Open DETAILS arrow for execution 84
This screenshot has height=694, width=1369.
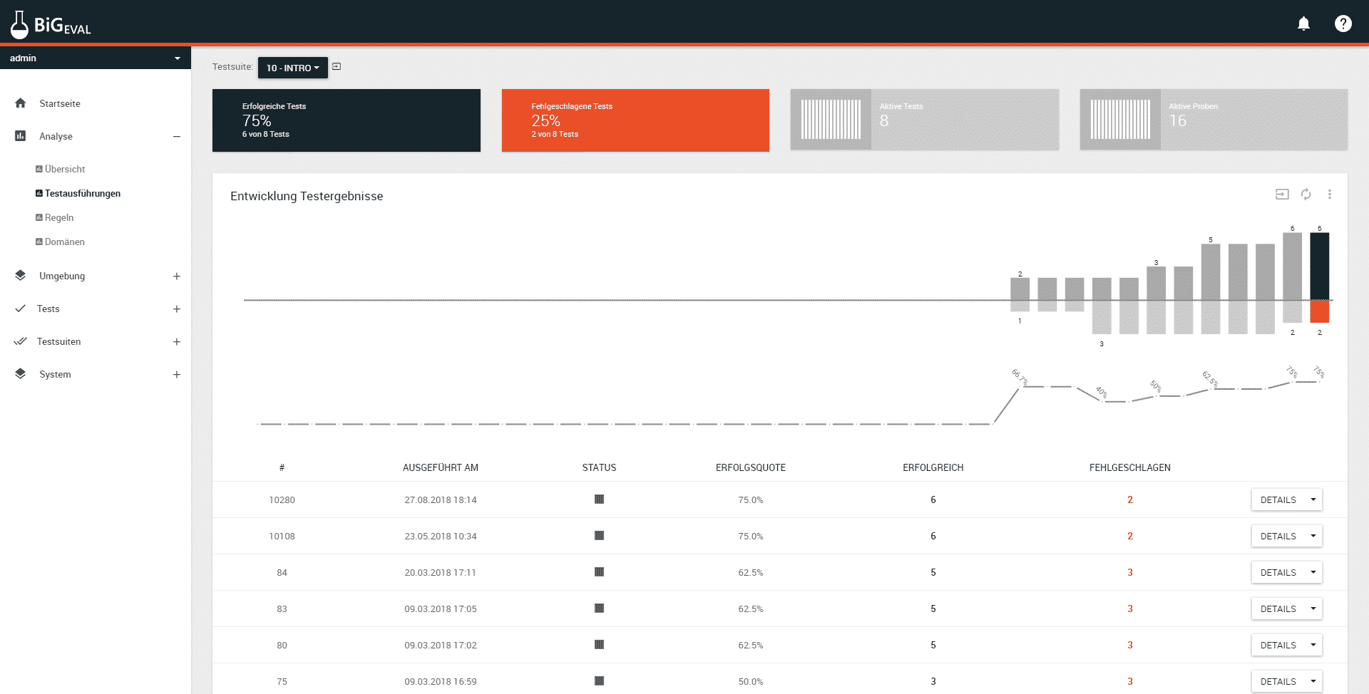[x=1313, y=572]
